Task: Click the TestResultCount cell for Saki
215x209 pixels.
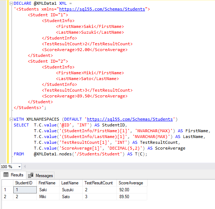Action: click(x=100, y=190)
